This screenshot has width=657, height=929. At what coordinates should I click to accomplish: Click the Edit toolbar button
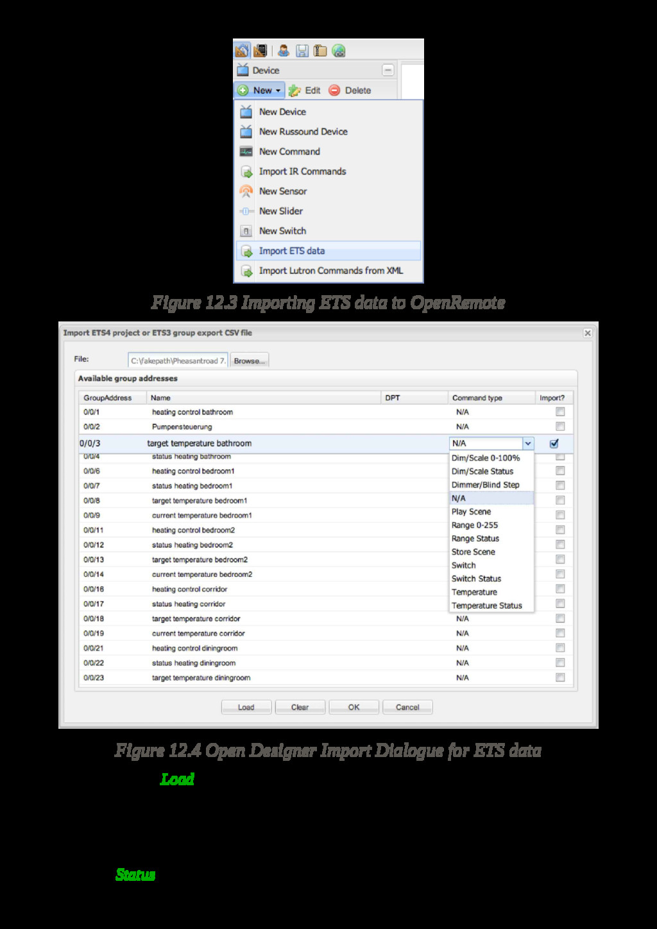coord(305,90)
